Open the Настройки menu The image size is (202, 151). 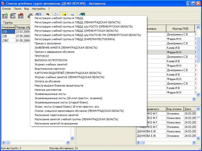tap(39, 9)
